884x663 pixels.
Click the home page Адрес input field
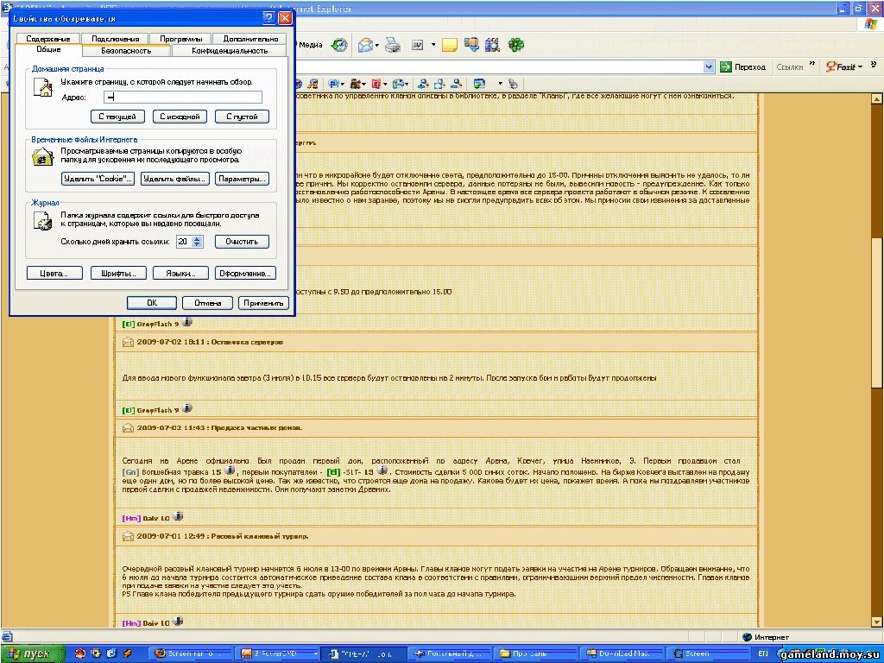[181, 97]
